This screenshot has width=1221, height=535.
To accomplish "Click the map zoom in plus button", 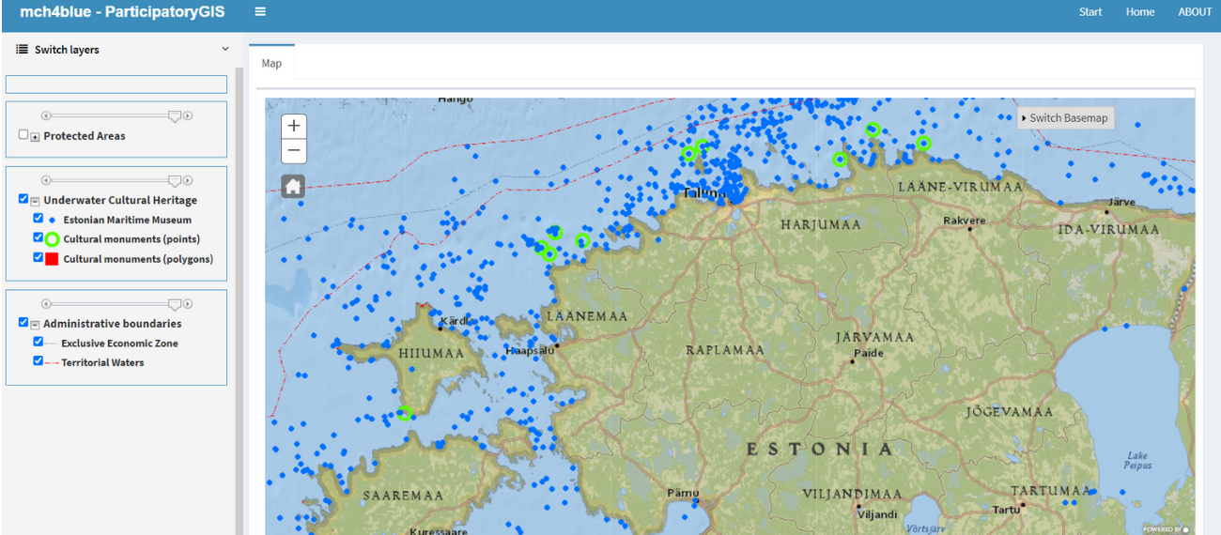I will (x=294, y=126).
